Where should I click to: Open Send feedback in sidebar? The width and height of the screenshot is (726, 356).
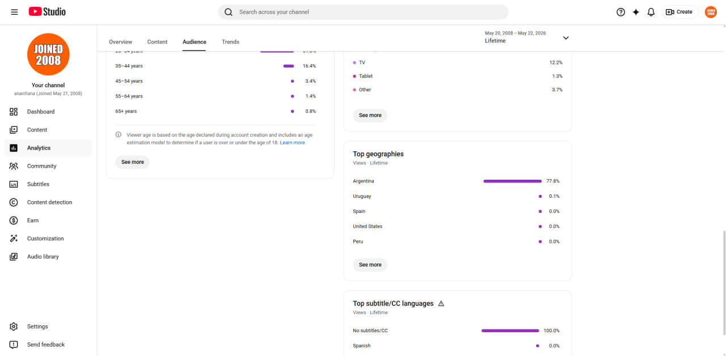tap(48, 345)
